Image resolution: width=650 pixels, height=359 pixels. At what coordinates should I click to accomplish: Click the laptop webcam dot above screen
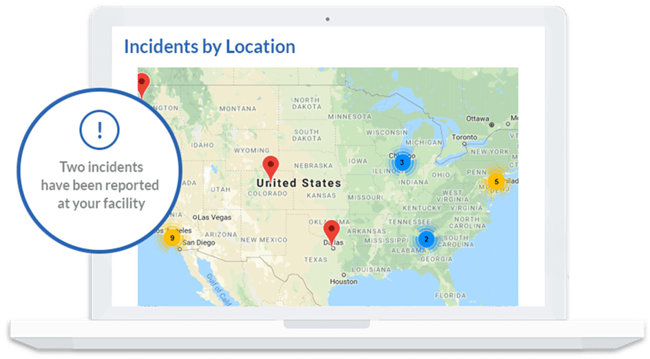click(327, 19)
